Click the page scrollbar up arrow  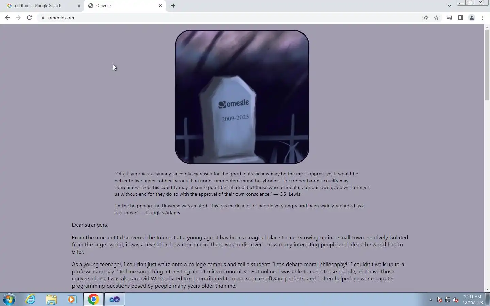coord(487,27)
